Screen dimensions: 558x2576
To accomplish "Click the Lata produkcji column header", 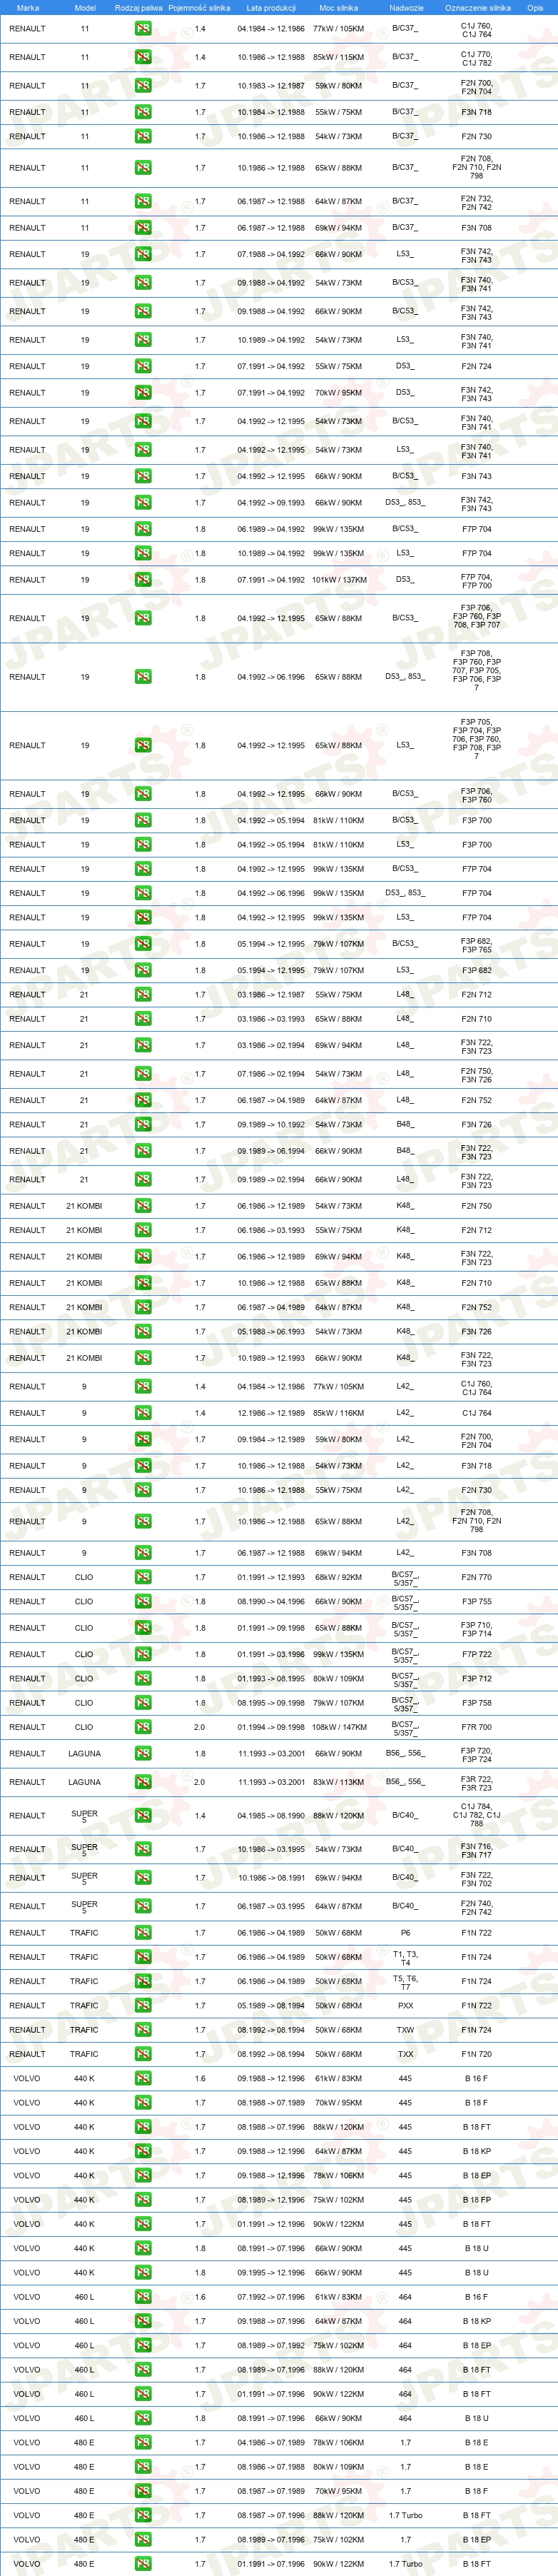I will [x=271, y=8].
